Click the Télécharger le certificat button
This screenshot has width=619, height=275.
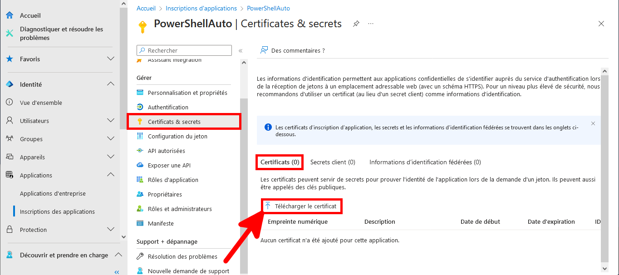301,206
